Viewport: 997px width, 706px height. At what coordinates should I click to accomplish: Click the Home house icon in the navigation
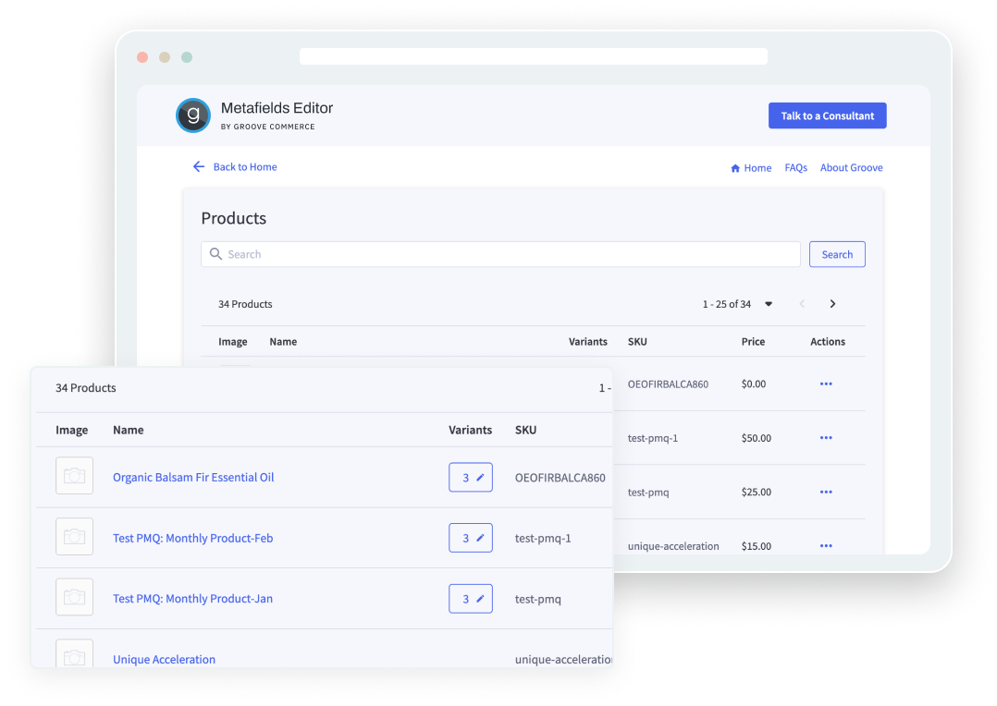point(734,167)
